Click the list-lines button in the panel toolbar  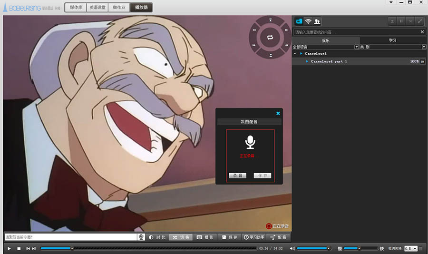pyautogui.click(x=392, y=21)
